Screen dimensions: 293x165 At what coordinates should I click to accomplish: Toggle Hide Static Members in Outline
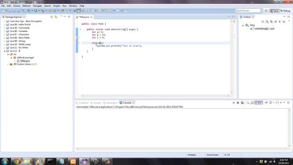click(276, 22)
